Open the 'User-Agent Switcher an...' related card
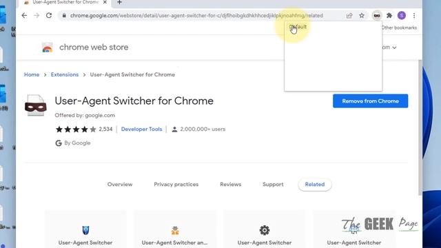 coord(175,229)
